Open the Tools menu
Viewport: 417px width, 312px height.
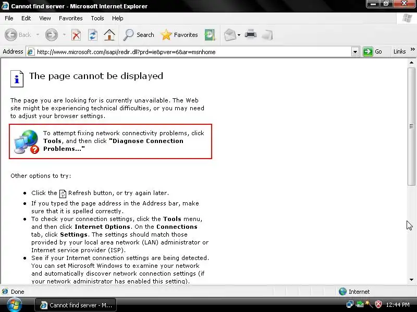(97, 18)
